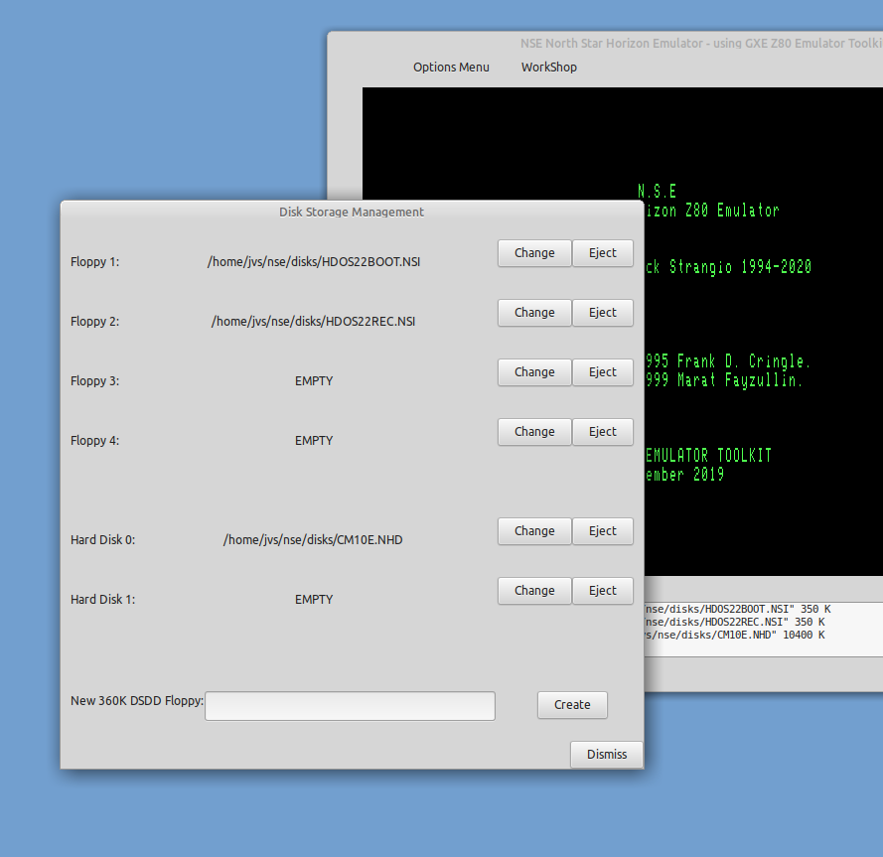Viewport: 883px width, 857px height.
Task: Click the CM10E.NHD path text
Action: pyautogui.click(x=313, y=540)
